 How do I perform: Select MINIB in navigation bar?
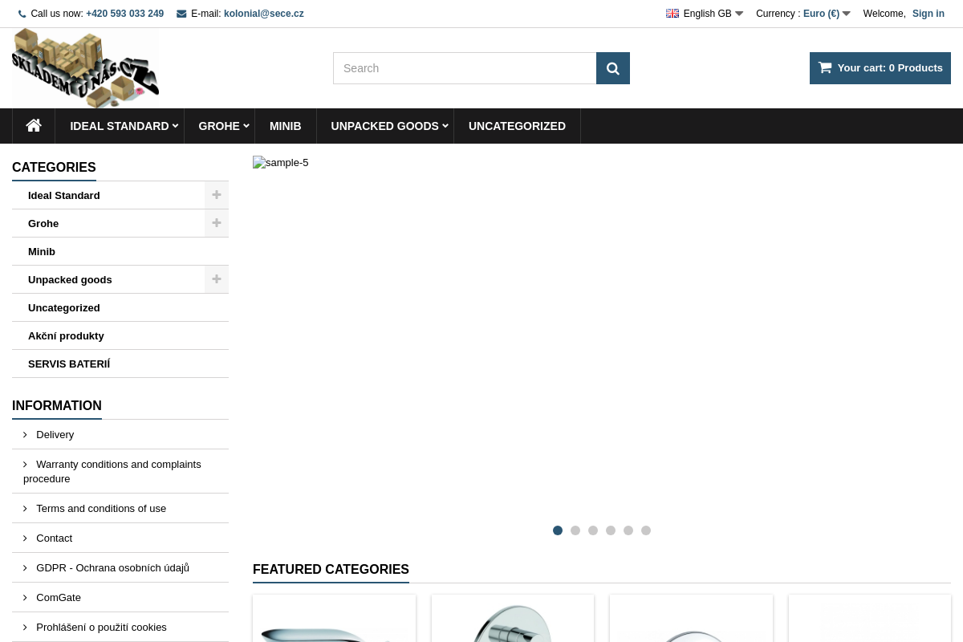tap(286, 126)
